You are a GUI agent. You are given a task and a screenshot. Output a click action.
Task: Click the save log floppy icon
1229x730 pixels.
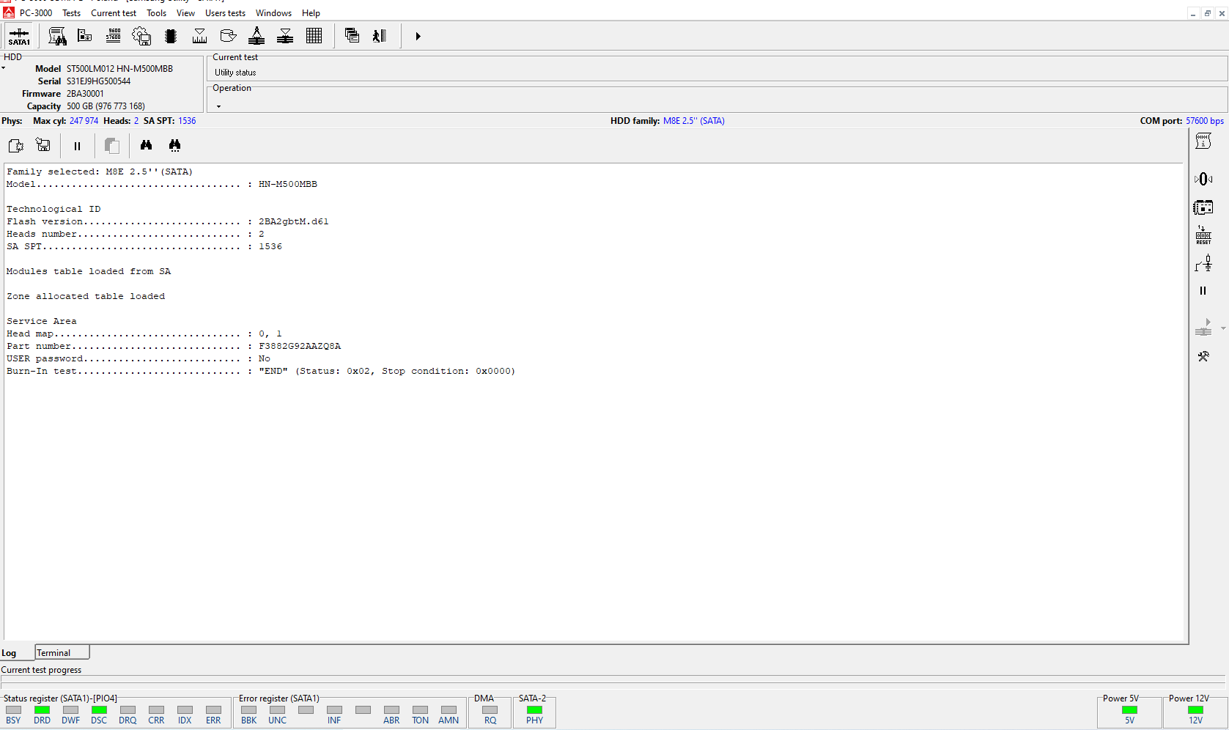pyautogui.click(x=43, y=145)
